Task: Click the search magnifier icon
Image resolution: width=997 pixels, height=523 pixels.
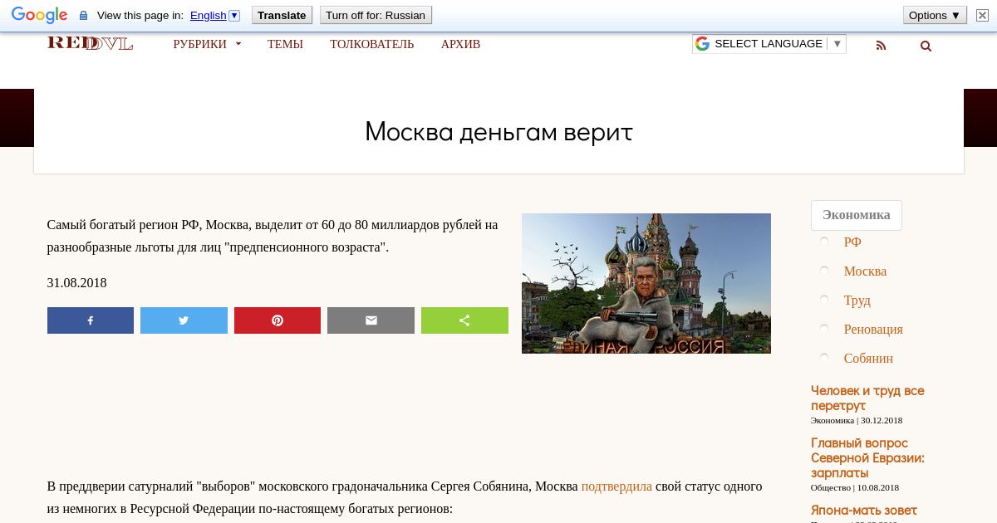Action: tap(926, 46)
